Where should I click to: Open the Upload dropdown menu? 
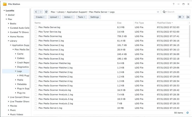[54, 17]
